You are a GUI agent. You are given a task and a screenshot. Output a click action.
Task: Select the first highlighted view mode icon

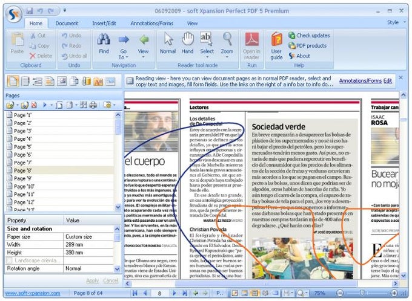pyautogui.click(x=13, y=81)
